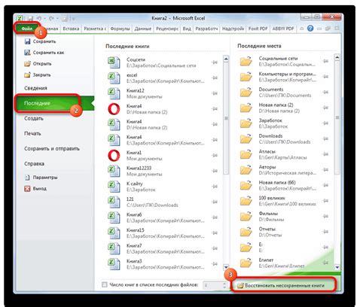Click the folder icon for Социальные сети
Image resolution: width=357 pixels, height=307 pixels.
point(246,61)
